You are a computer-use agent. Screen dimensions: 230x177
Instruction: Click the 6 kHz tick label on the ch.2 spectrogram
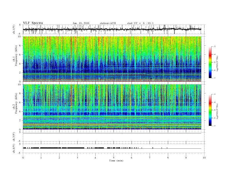(x=20, y=102)
